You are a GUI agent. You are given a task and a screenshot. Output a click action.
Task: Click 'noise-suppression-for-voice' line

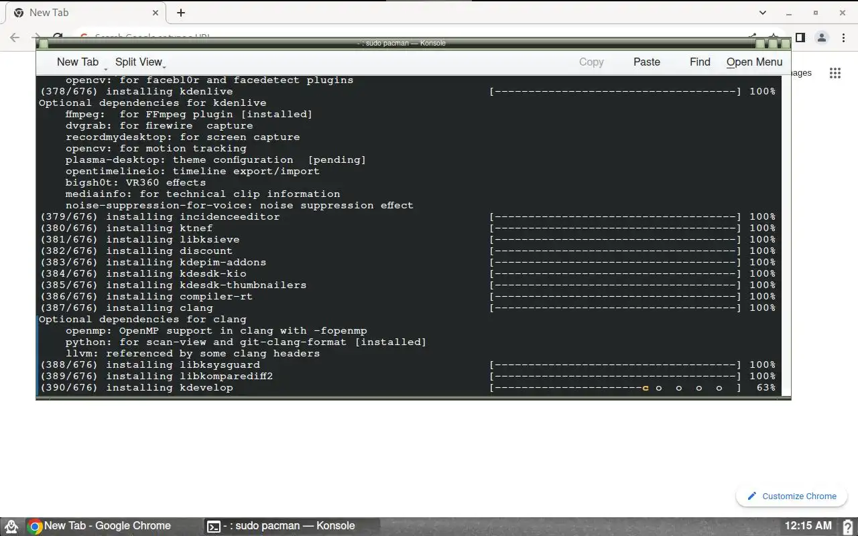point(240,205)
